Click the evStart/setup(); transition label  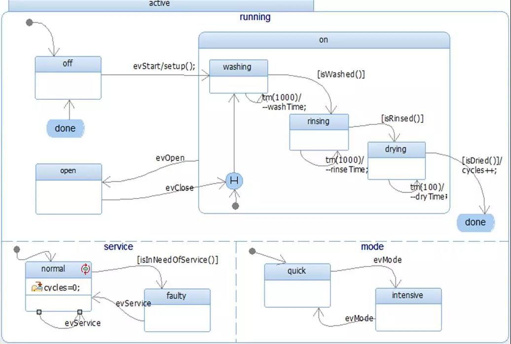click(x=164, y=66)
